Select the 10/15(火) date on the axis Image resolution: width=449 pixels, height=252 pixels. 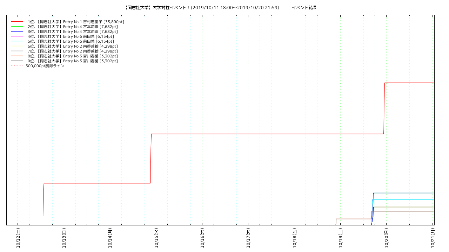click(156, 238)
